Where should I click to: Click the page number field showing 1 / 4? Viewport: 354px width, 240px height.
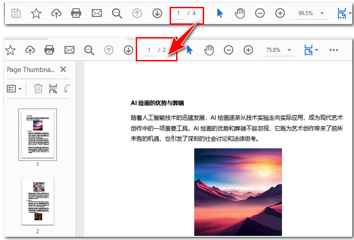[x=178, y=14]
